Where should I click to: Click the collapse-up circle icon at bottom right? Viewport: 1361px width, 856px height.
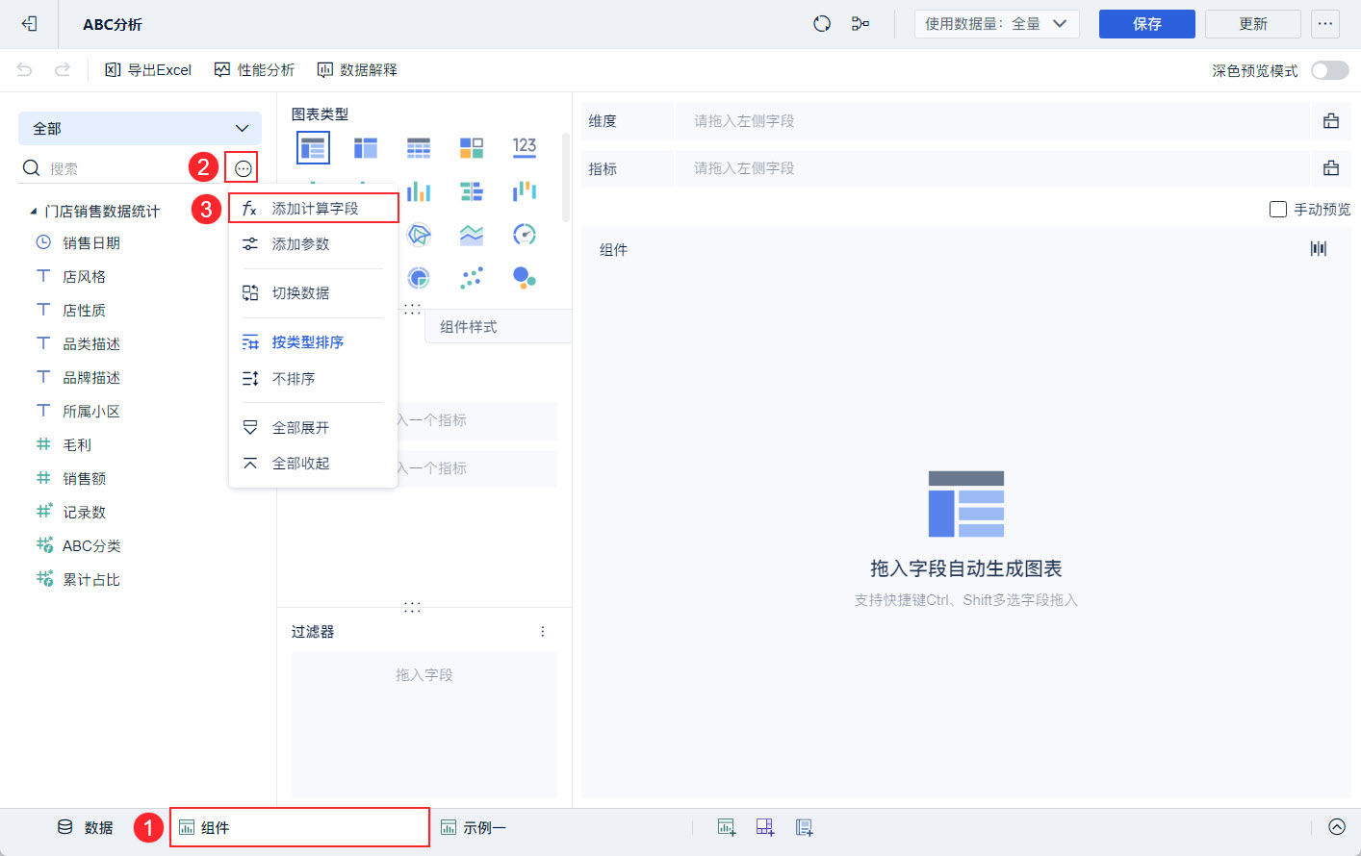click(x=1337, y=827)
